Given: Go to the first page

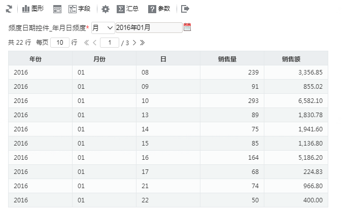Looking at the screenshot, I should (x=86, y=43).
